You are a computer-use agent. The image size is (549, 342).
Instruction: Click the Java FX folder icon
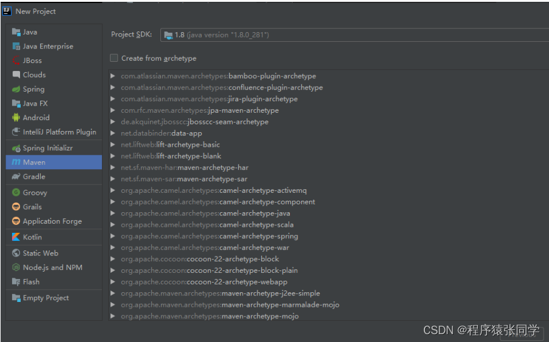16,103
